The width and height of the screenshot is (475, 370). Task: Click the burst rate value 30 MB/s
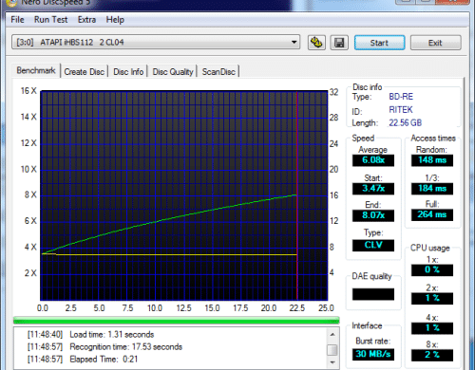(x=373, y=354)
